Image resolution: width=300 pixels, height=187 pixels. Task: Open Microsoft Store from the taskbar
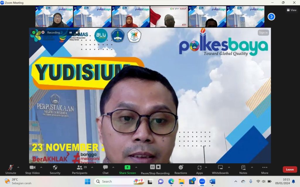(x=192, y=181)
